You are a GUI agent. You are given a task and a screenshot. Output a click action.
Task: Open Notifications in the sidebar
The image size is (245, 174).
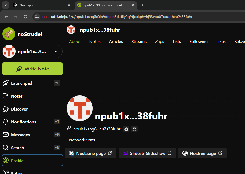pyautogui.click(x=32, y=122)
